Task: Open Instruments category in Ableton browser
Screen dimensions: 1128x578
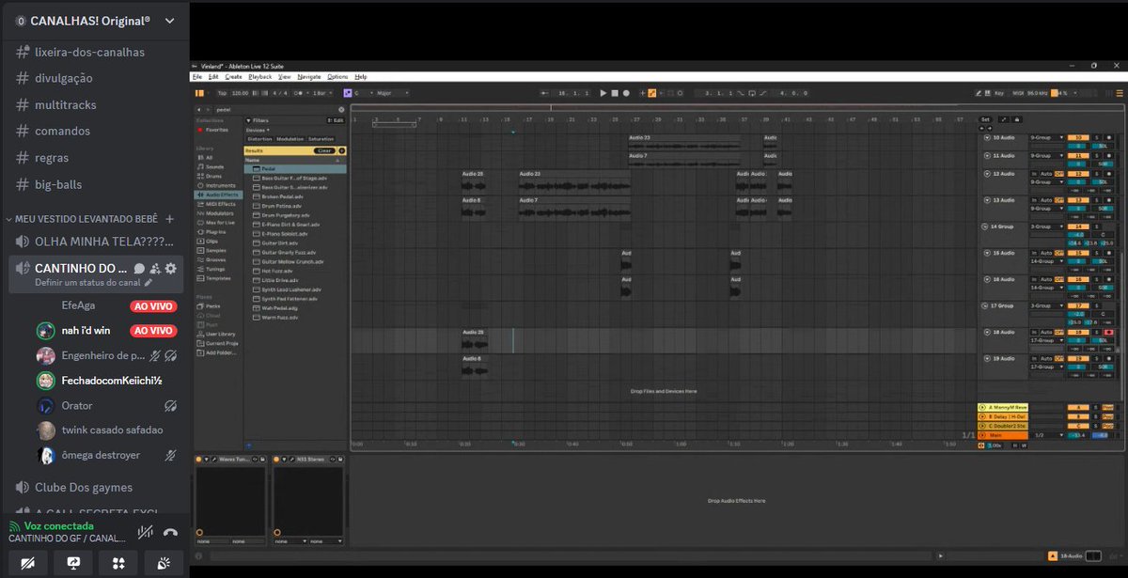Action: coord(218,185)
